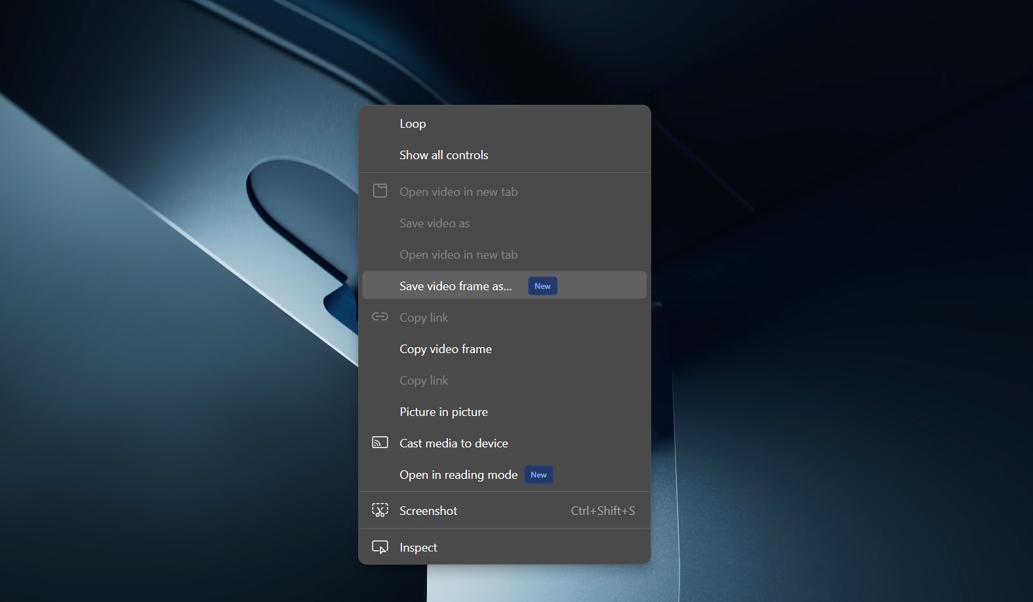Click the Inspect cursor icon
The width and height of the screenshot is (1033, 602).
coord(380,547)
